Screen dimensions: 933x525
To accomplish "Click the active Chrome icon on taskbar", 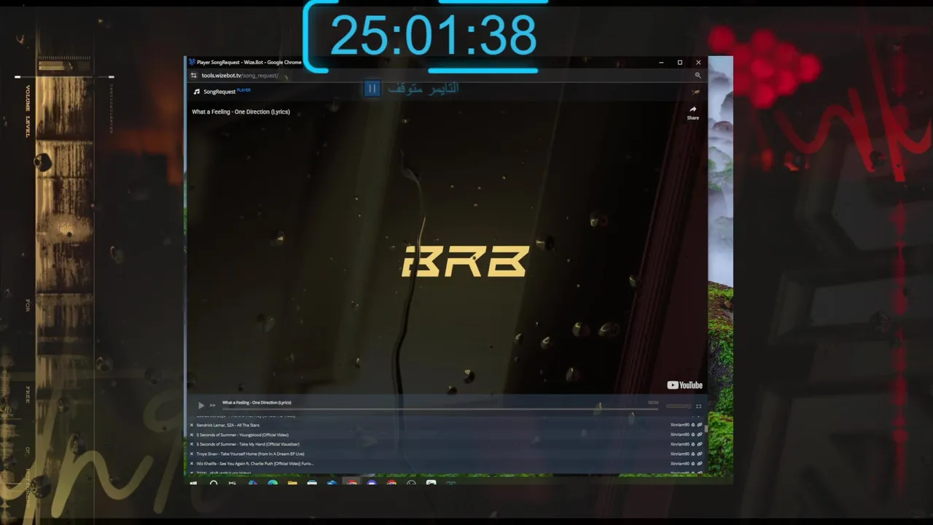I will tap(352, 483).
